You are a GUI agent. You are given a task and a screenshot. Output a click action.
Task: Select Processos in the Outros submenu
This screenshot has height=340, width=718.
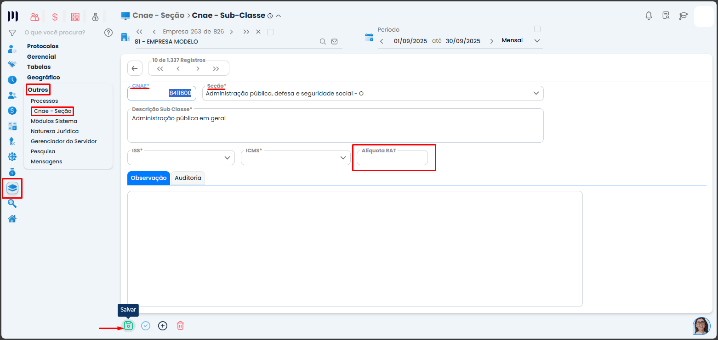45,101
